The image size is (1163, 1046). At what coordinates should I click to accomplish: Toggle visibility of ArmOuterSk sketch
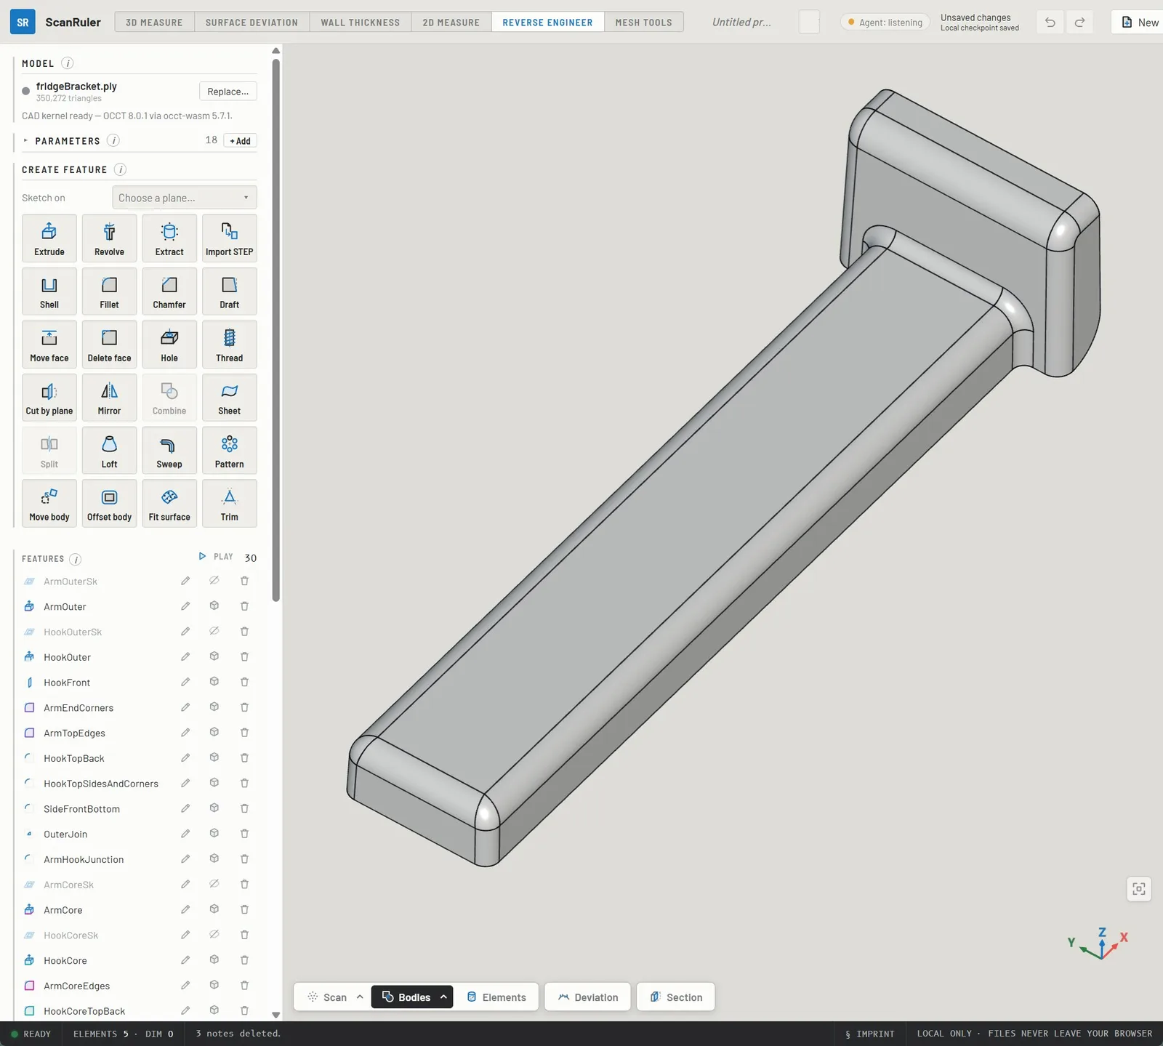214,581
